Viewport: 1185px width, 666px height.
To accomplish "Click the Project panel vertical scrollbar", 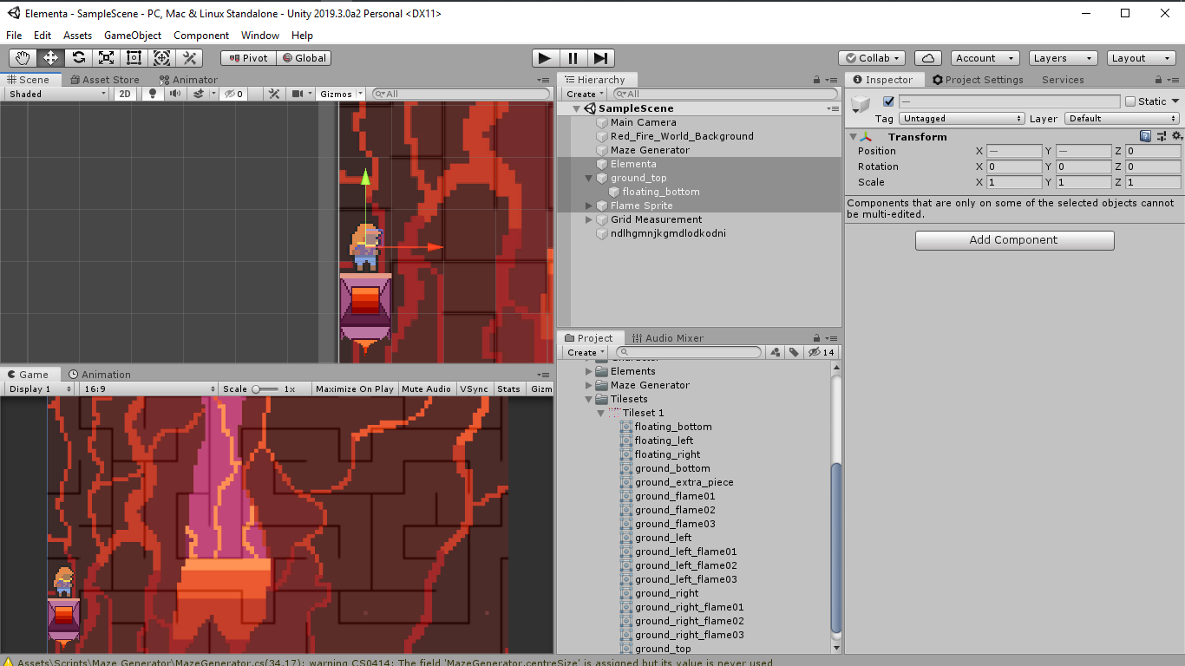I will coord(836,548).
